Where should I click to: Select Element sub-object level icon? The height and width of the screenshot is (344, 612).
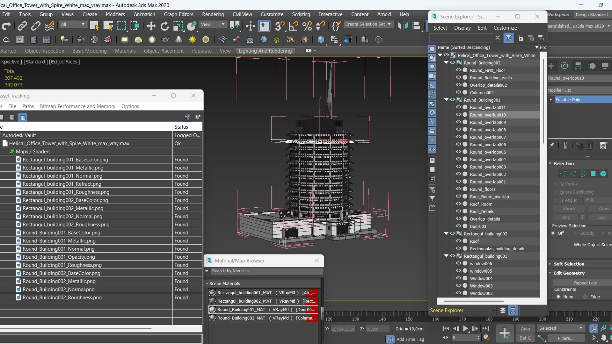click(603, 174)
